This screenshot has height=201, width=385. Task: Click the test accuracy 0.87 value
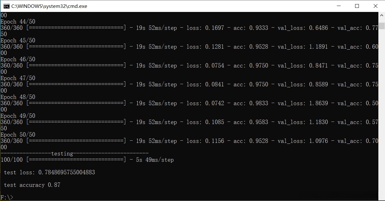click(54, 185)
